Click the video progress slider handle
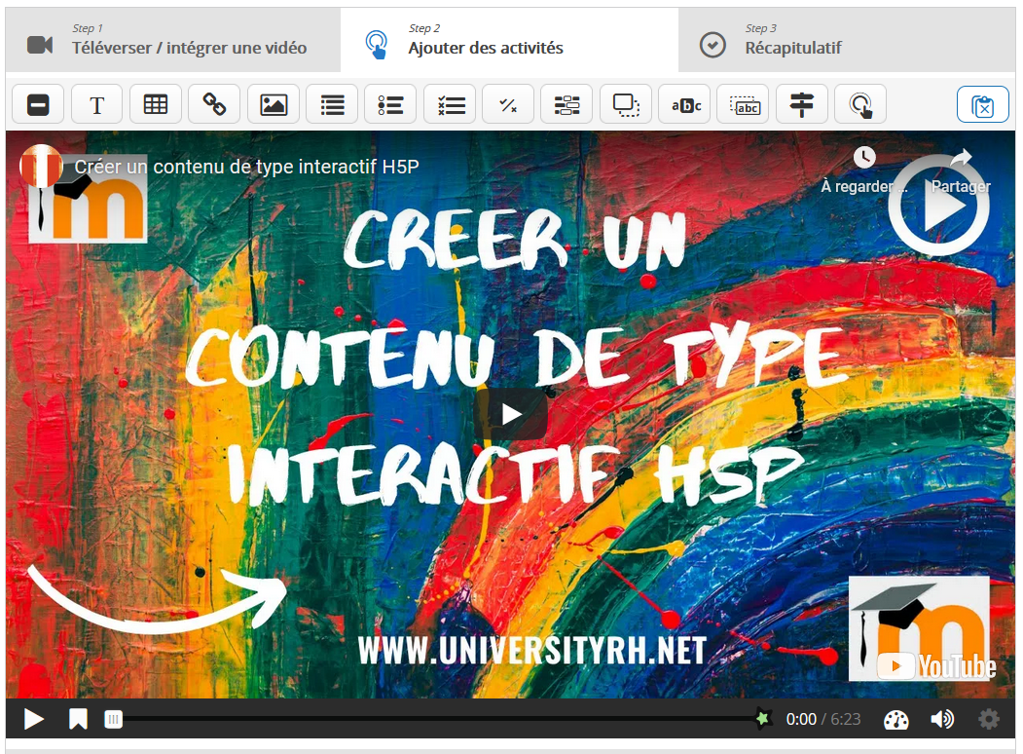The image size is (1023, 754). (x=114, y=719)
